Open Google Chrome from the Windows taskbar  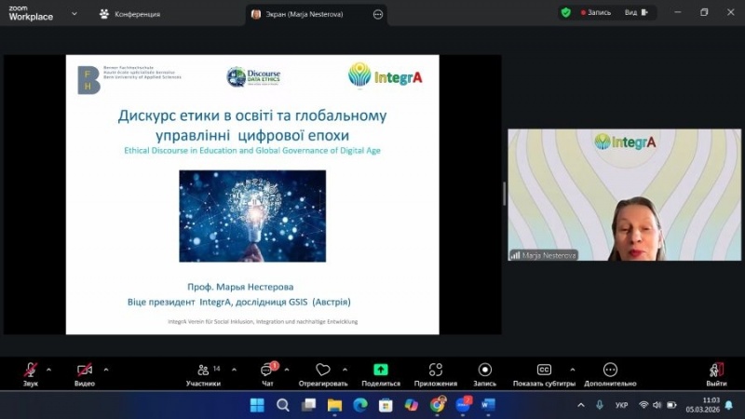coord(438,405)
